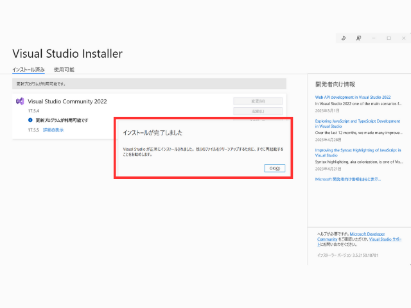The height and width of the screenshot is (308, 411).
Task: Click the 'In Visual Studio 2022 one of the main scenarios' summary
Action: (358, 104)
